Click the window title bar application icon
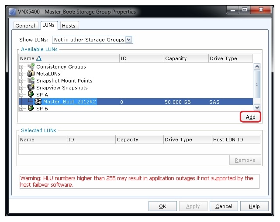The image size is (280, 222). [x=12, y=12]
